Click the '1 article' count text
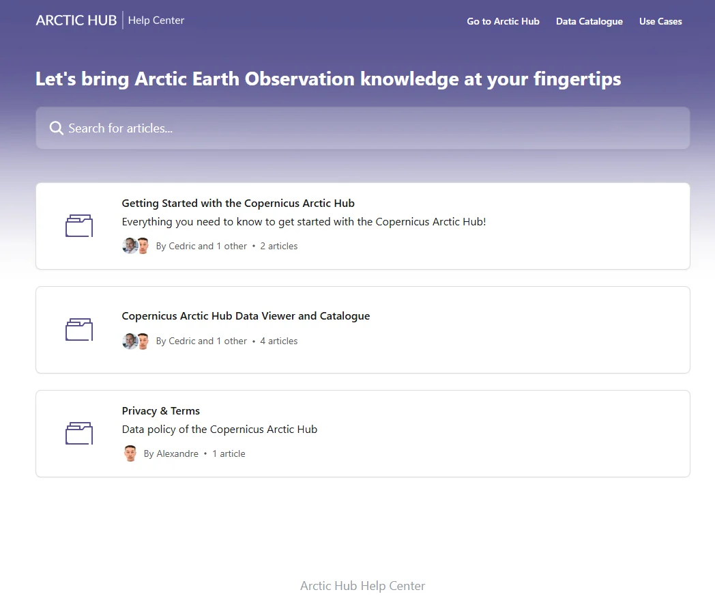This screenshot has width=715, height=603. coord(229,453)
